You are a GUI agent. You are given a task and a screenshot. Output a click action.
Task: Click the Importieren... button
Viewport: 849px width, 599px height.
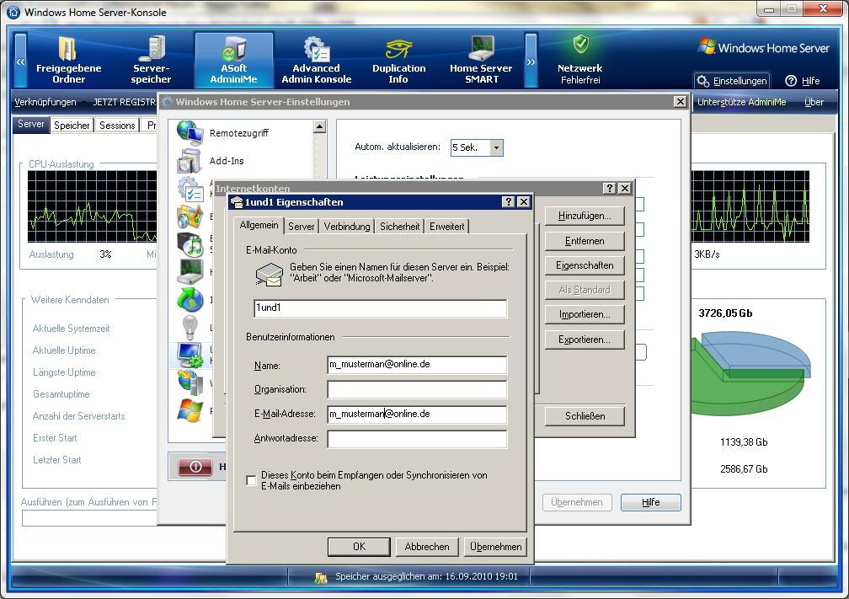pyautogui.click(x=585, y=315)
